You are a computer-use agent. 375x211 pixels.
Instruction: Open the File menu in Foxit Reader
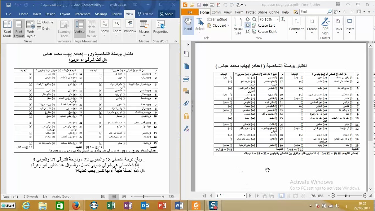pyautogui.click(x=190, y=12)
